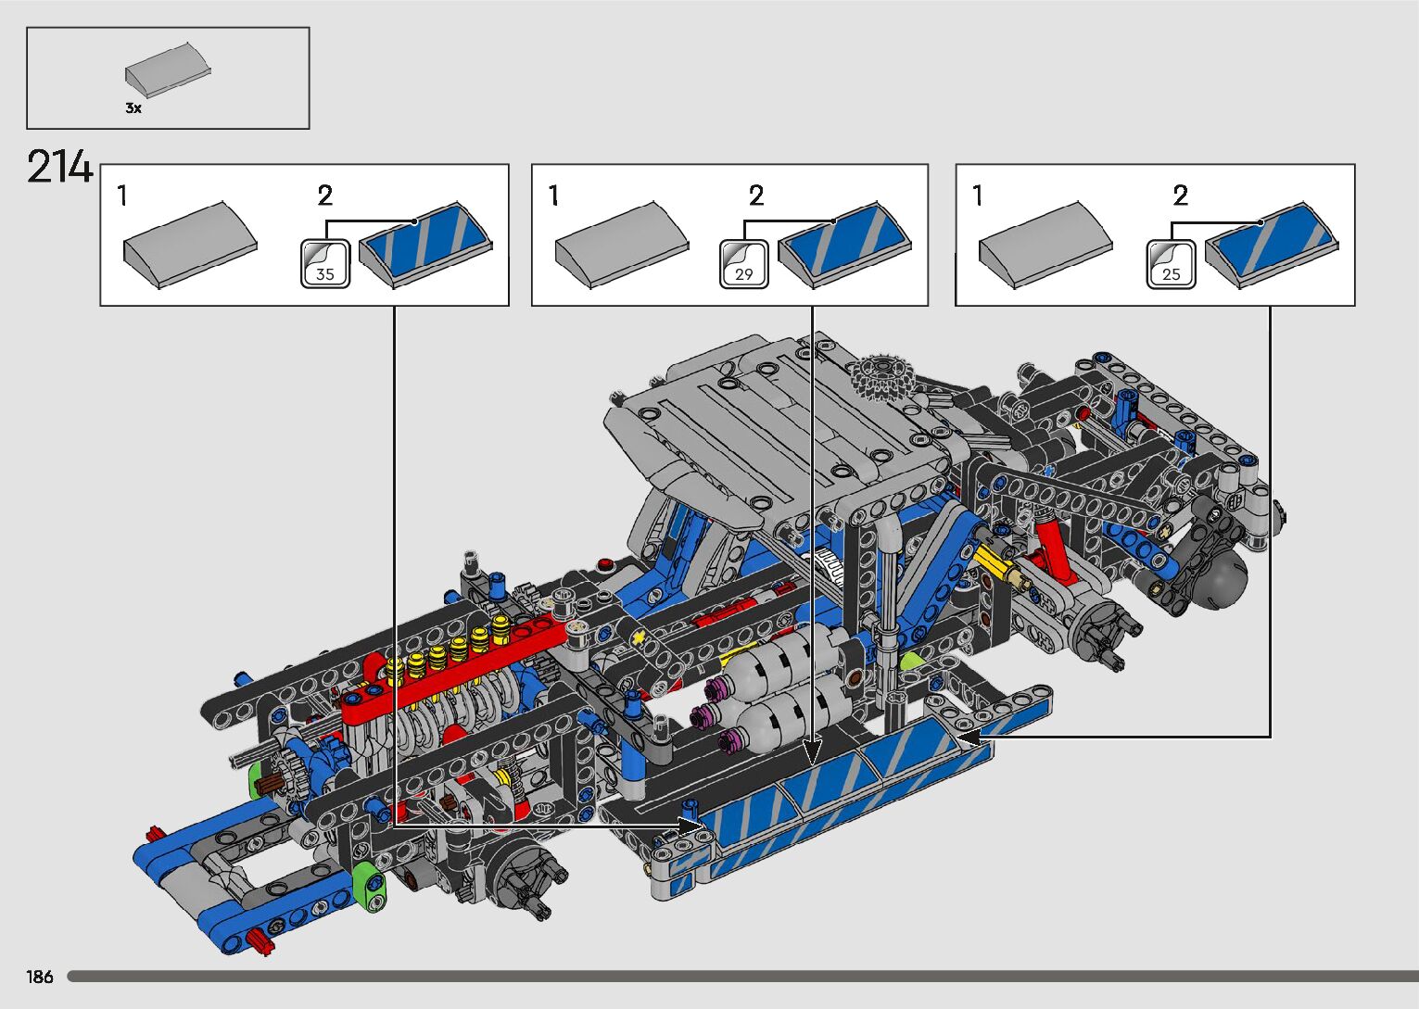Click the step number 214
The image size is (1419, 1009).
click(x=60, y=168)
